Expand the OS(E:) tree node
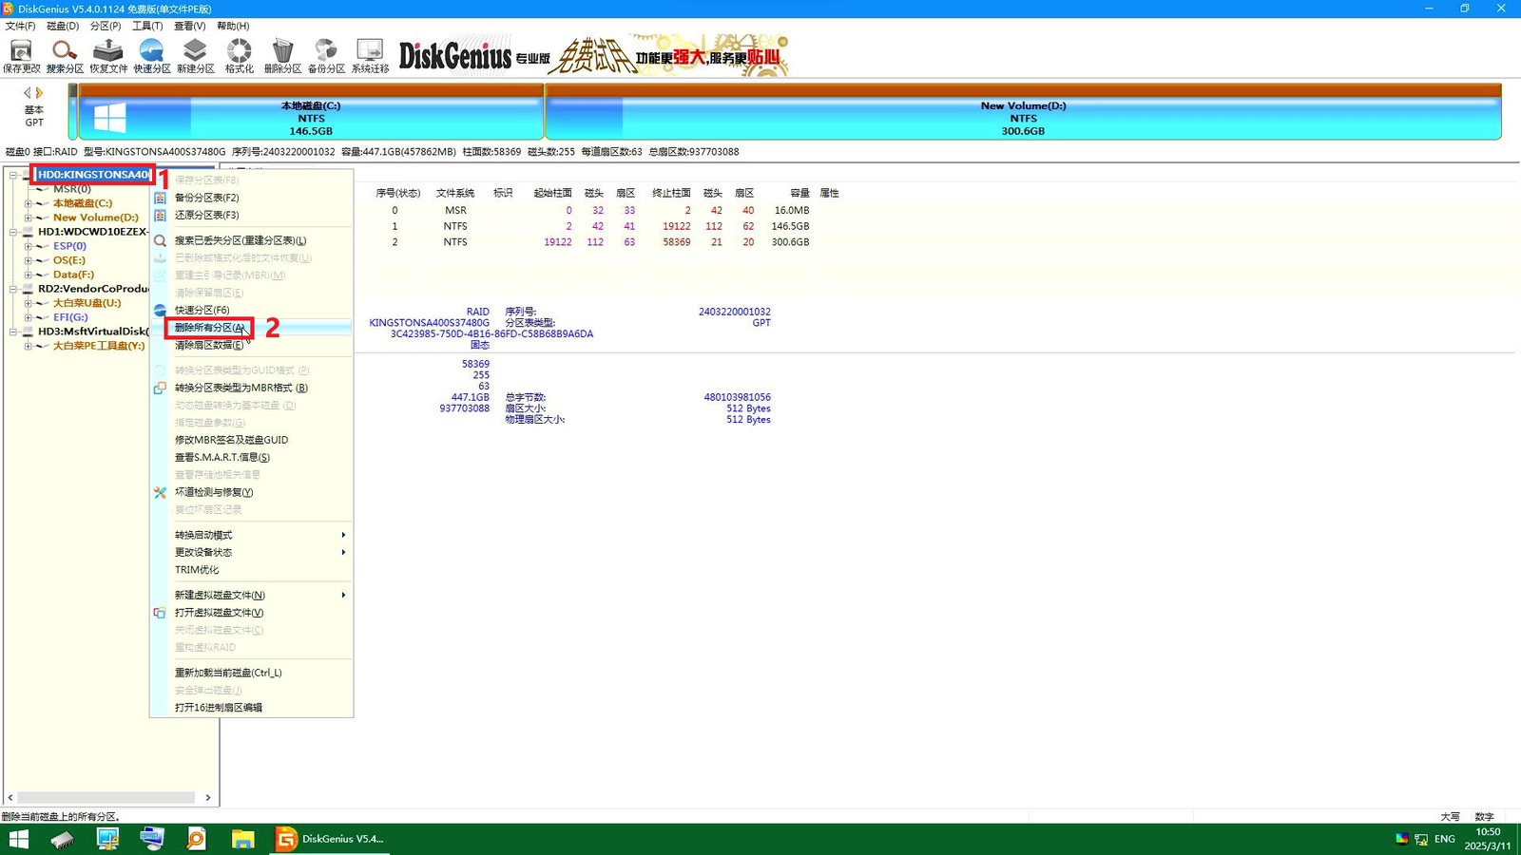 click(x=29, y=260)
